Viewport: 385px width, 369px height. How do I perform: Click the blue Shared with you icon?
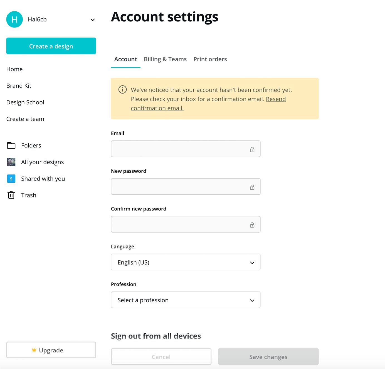tap(11, 179)
